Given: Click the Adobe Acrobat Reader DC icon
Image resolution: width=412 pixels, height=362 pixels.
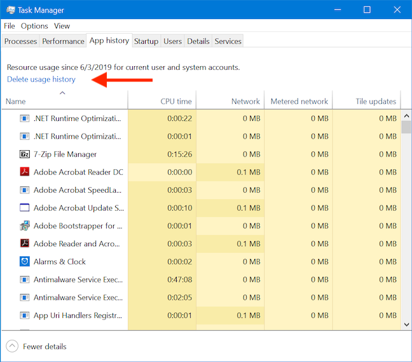Looking at the screenshot, I should coord(24,172).
